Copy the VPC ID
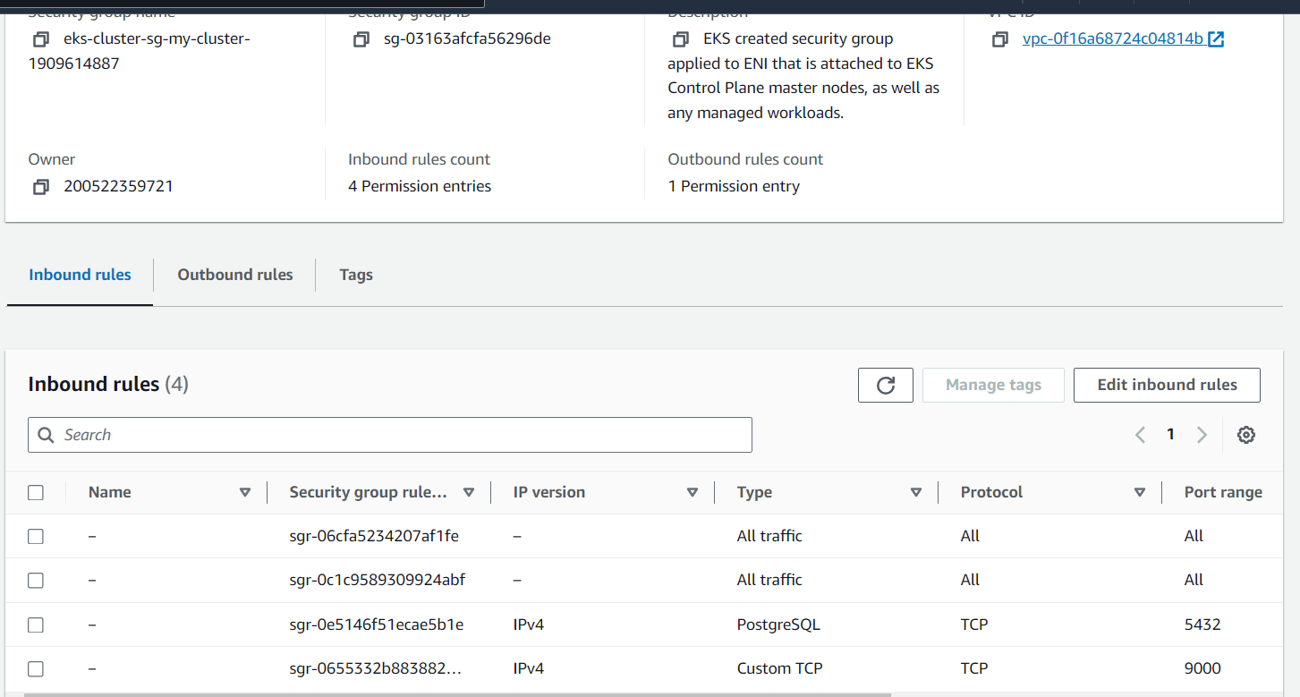The height and width of the screenshot is (697, 1300). pos(999,39)
